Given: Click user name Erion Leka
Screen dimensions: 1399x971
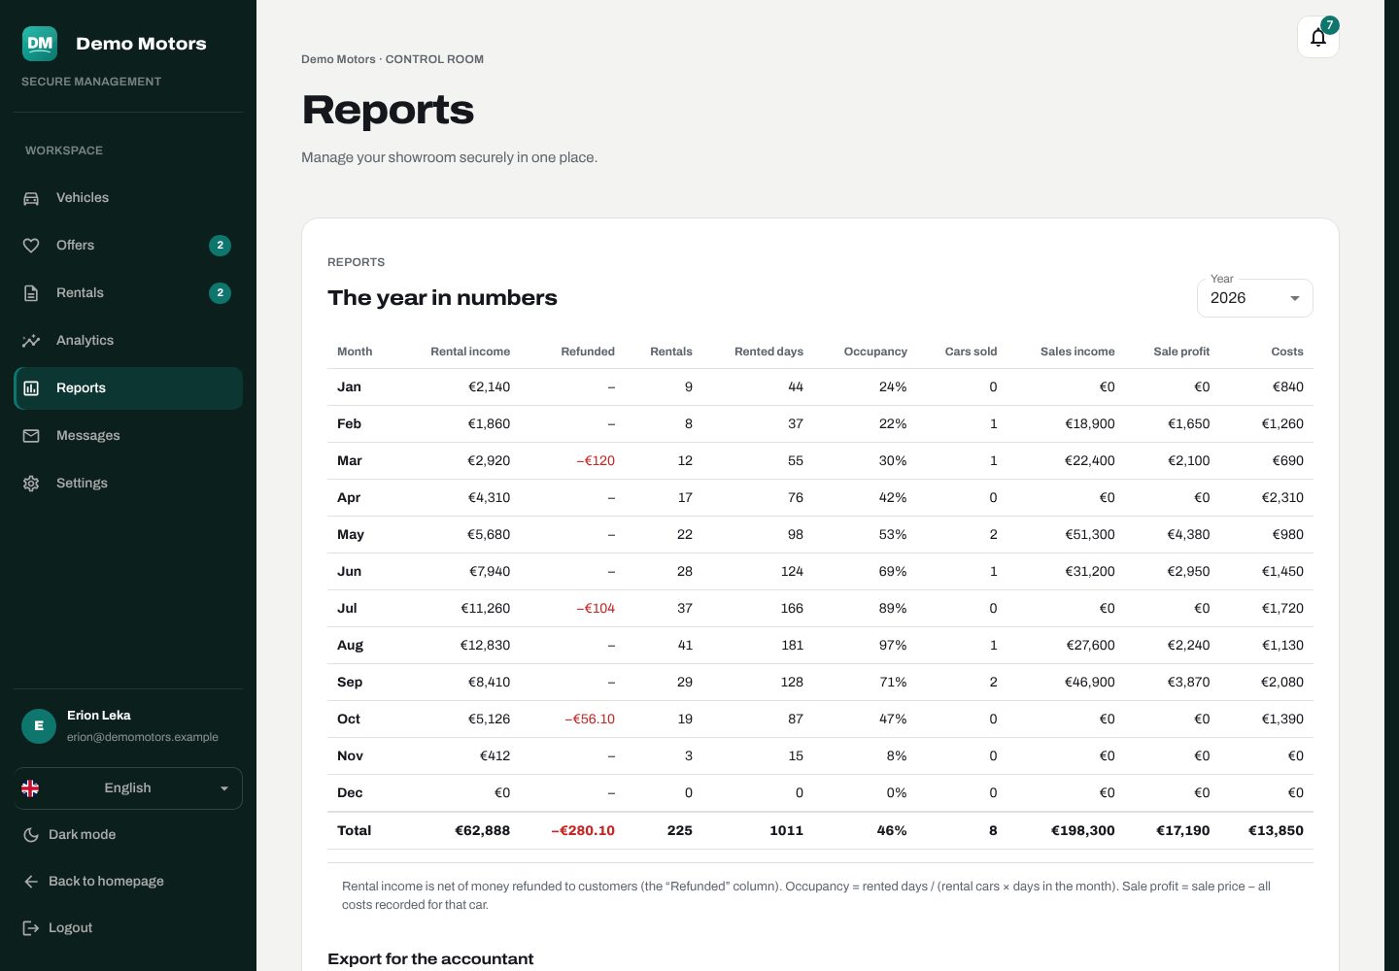Looking at the screenshot, I should pyautogui.click(x=99, y=716).
